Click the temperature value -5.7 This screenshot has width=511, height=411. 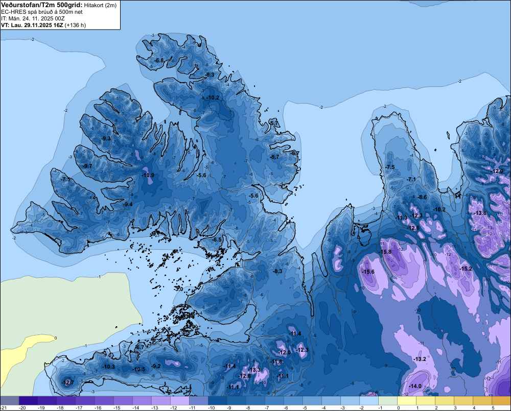pos(274,123)
